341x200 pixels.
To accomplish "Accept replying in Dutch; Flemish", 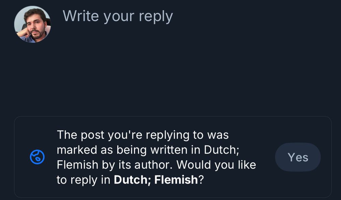I will (x=298, y=157).
